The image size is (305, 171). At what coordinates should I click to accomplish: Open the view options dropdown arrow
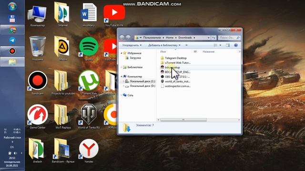tap(220, 45)
